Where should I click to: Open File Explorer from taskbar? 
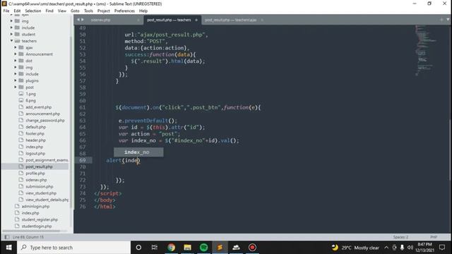coord(187,248)
